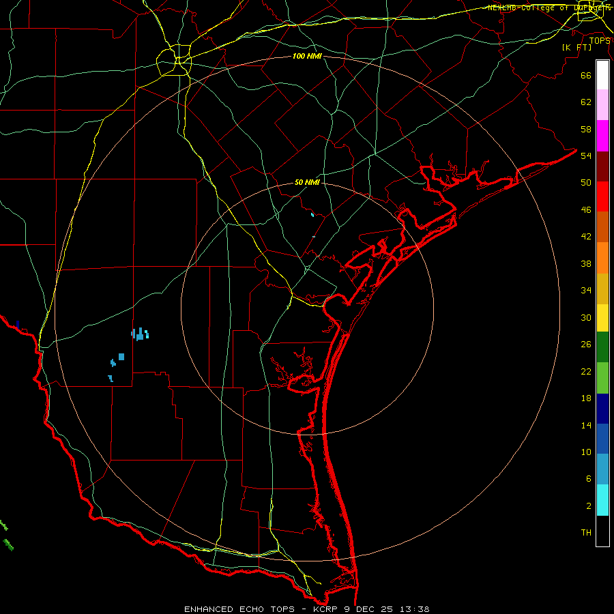614x614 pixels.
Task: Click the dark orange legend swatch above 42
Action: [x=602, y=226]
